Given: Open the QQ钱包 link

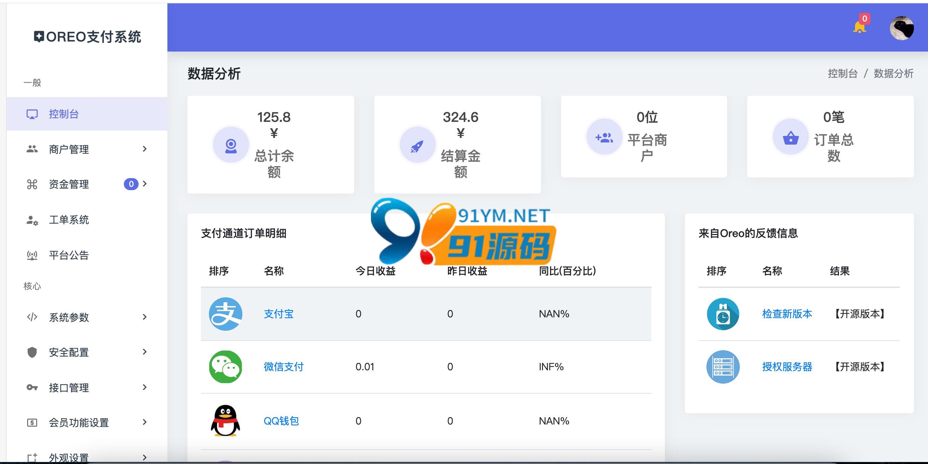Looking at the screenshot, I should coord(281,421).
